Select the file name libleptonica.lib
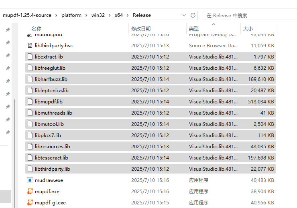Image resolution: width=297 pixels, height=208 pixels. [52, 91]
